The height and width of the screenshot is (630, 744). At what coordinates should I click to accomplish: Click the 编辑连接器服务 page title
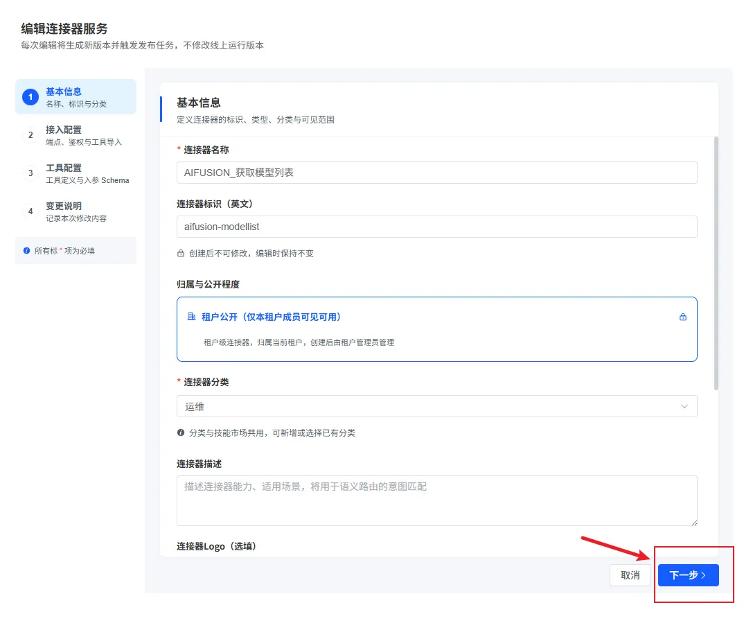64,28
